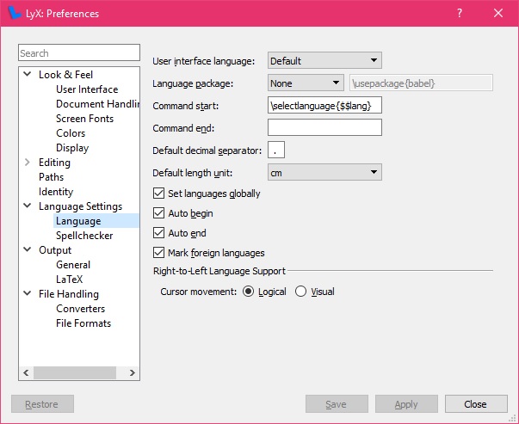Collapse the Look & Feel tree section
The height and width of the screenshot is (424, 519).
coord(28,74)
